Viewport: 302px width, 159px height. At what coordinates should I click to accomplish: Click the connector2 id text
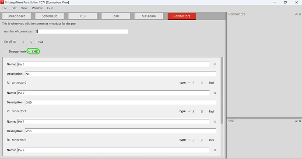coord(19,140)
